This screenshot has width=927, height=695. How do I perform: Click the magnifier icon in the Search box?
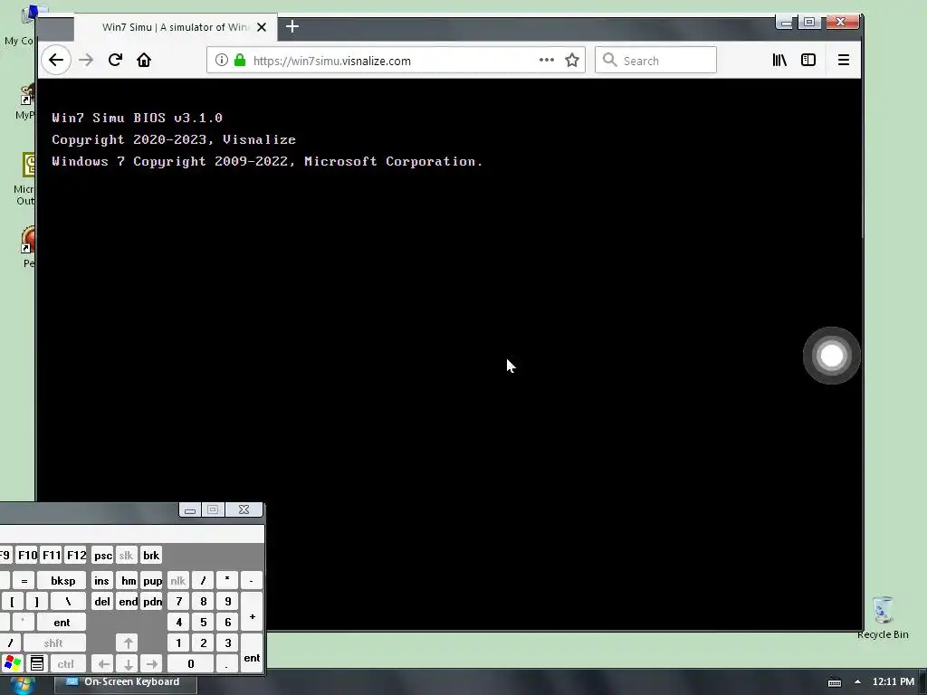click(609, 60)
